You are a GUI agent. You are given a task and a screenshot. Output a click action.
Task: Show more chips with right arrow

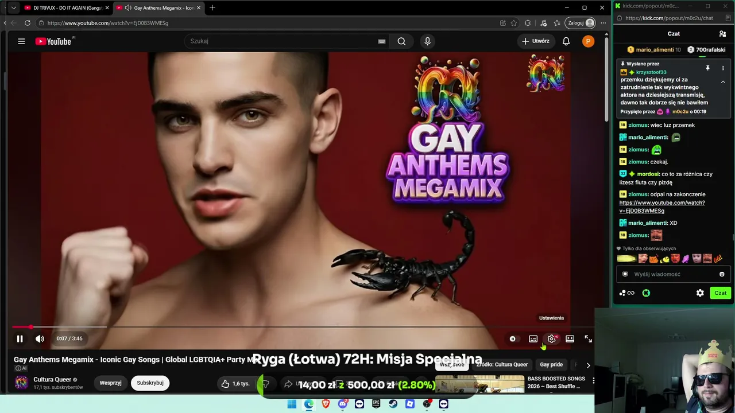click(x=588, y=365)
